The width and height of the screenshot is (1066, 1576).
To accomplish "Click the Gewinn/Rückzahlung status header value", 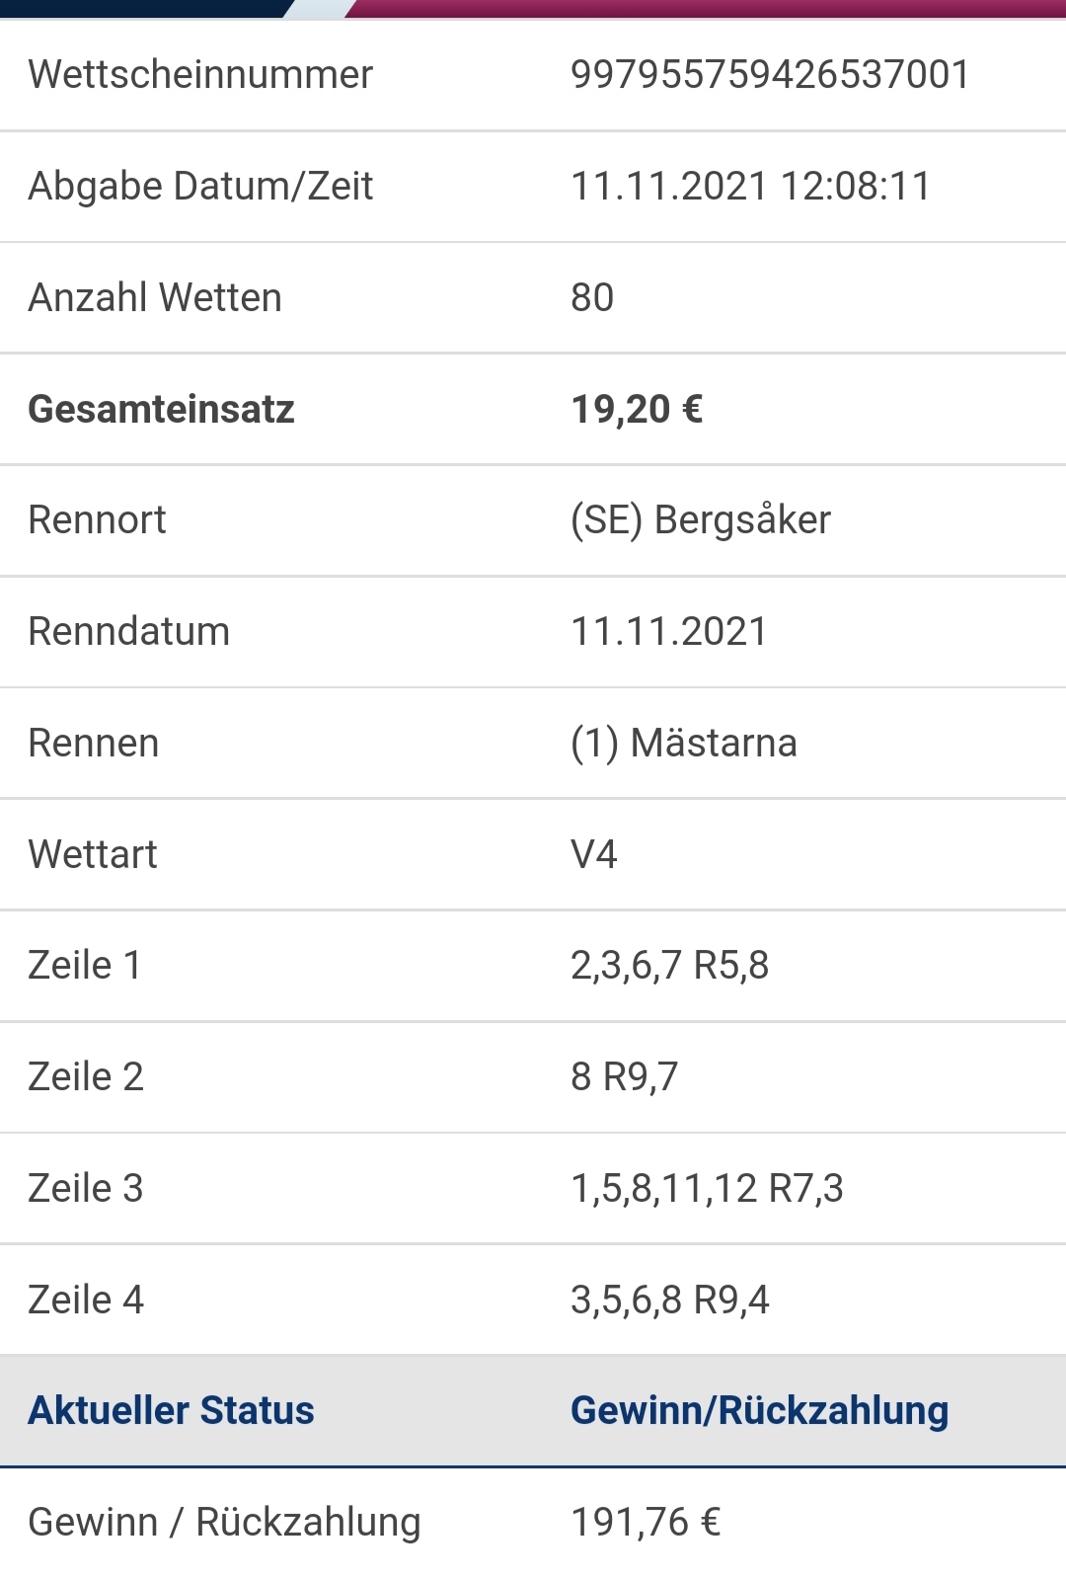I will click(x=760, y=1412).
